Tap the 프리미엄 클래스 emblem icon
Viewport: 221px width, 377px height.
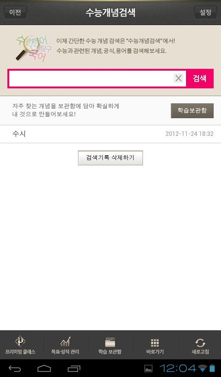(20, 342)
